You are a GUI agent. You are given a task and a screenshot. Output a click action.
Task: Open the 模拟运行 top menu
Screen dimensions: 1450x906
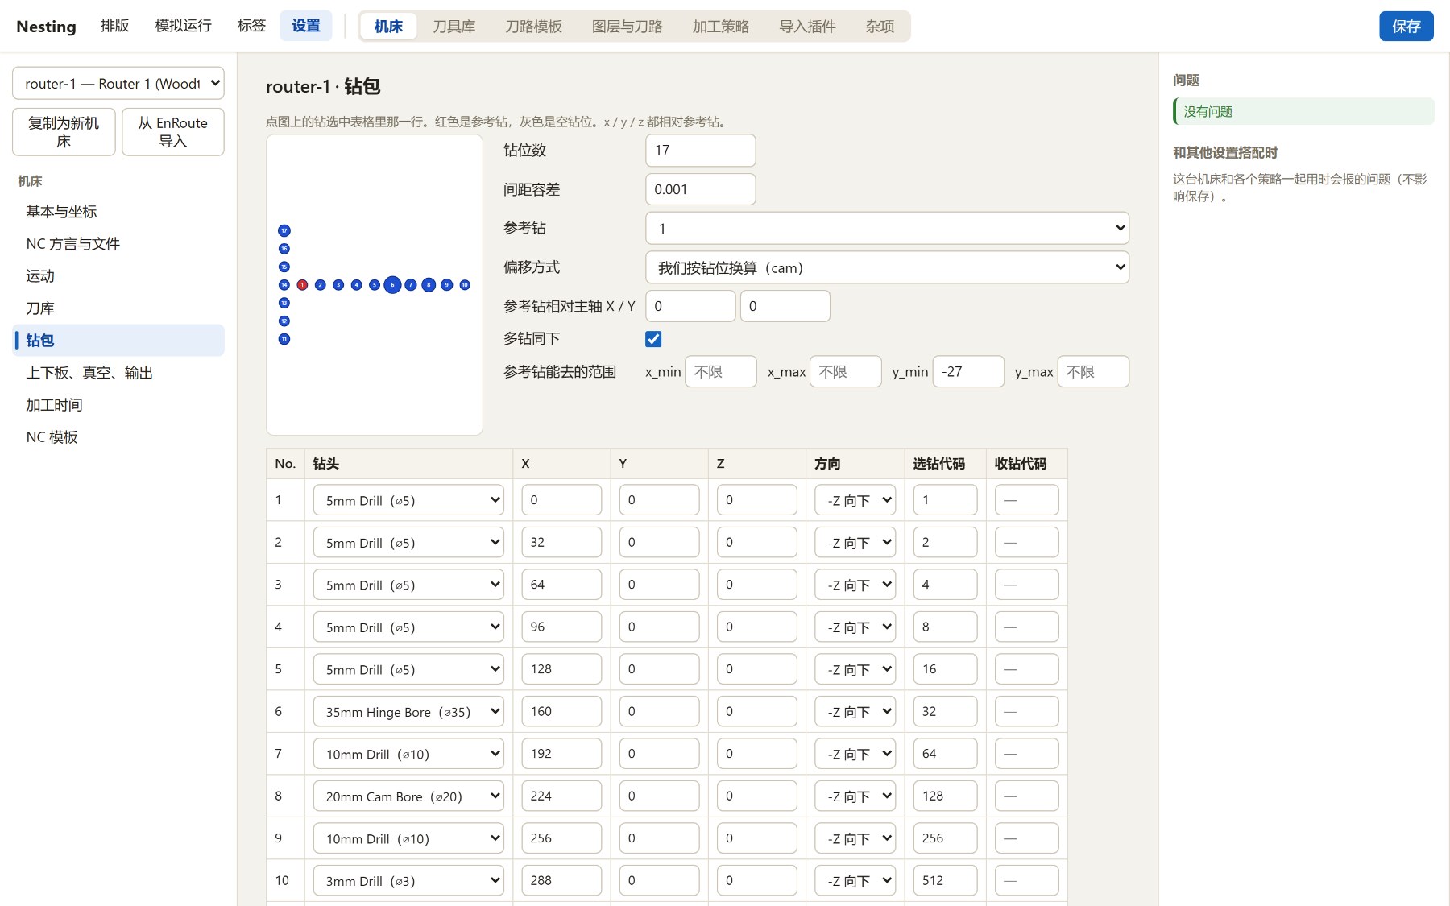[183, 26]
